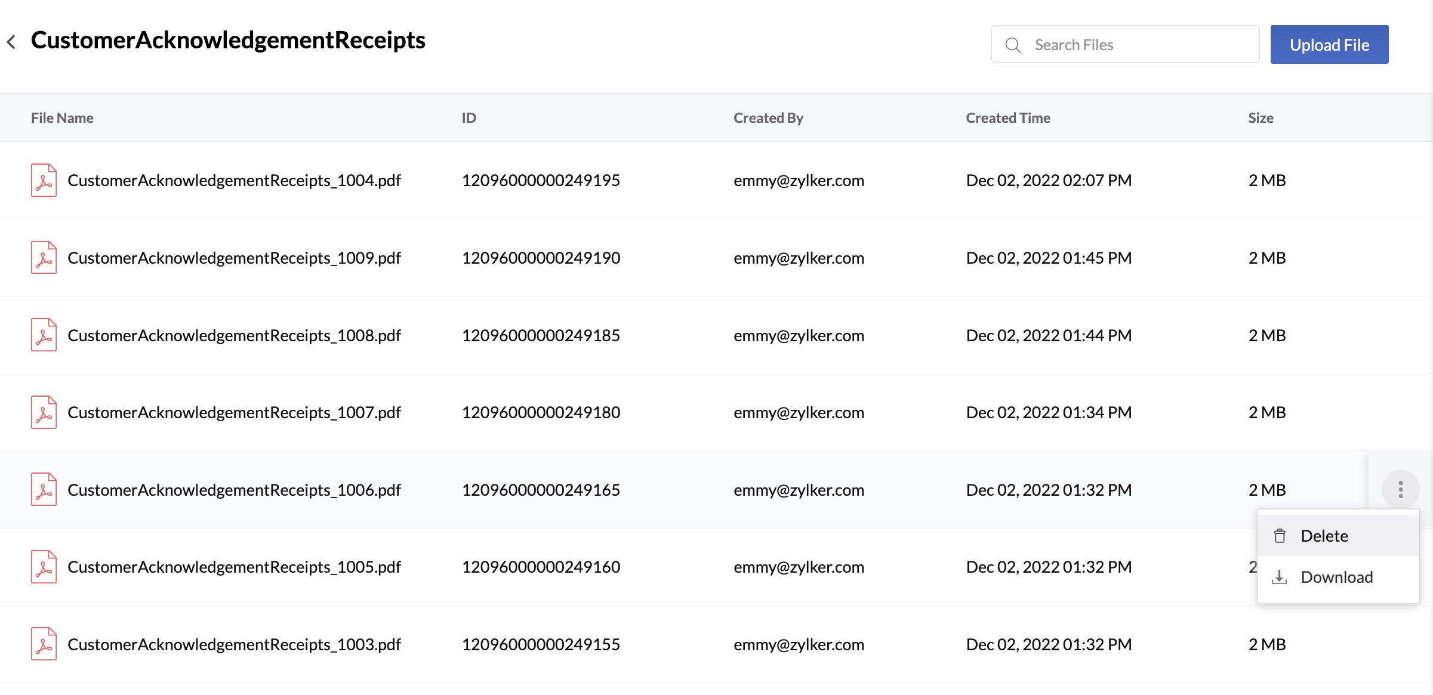Click the download arrow icon next to Download

coord(1279,577)
